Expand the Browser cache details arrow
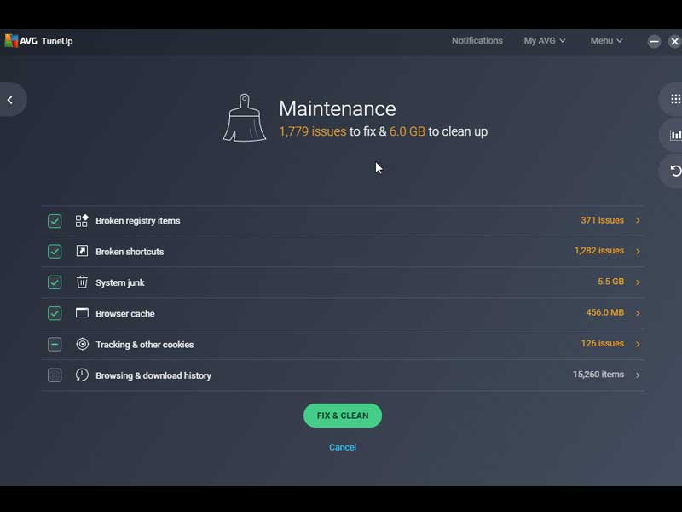The image size is (682, 512). click(x=638, y=313)
